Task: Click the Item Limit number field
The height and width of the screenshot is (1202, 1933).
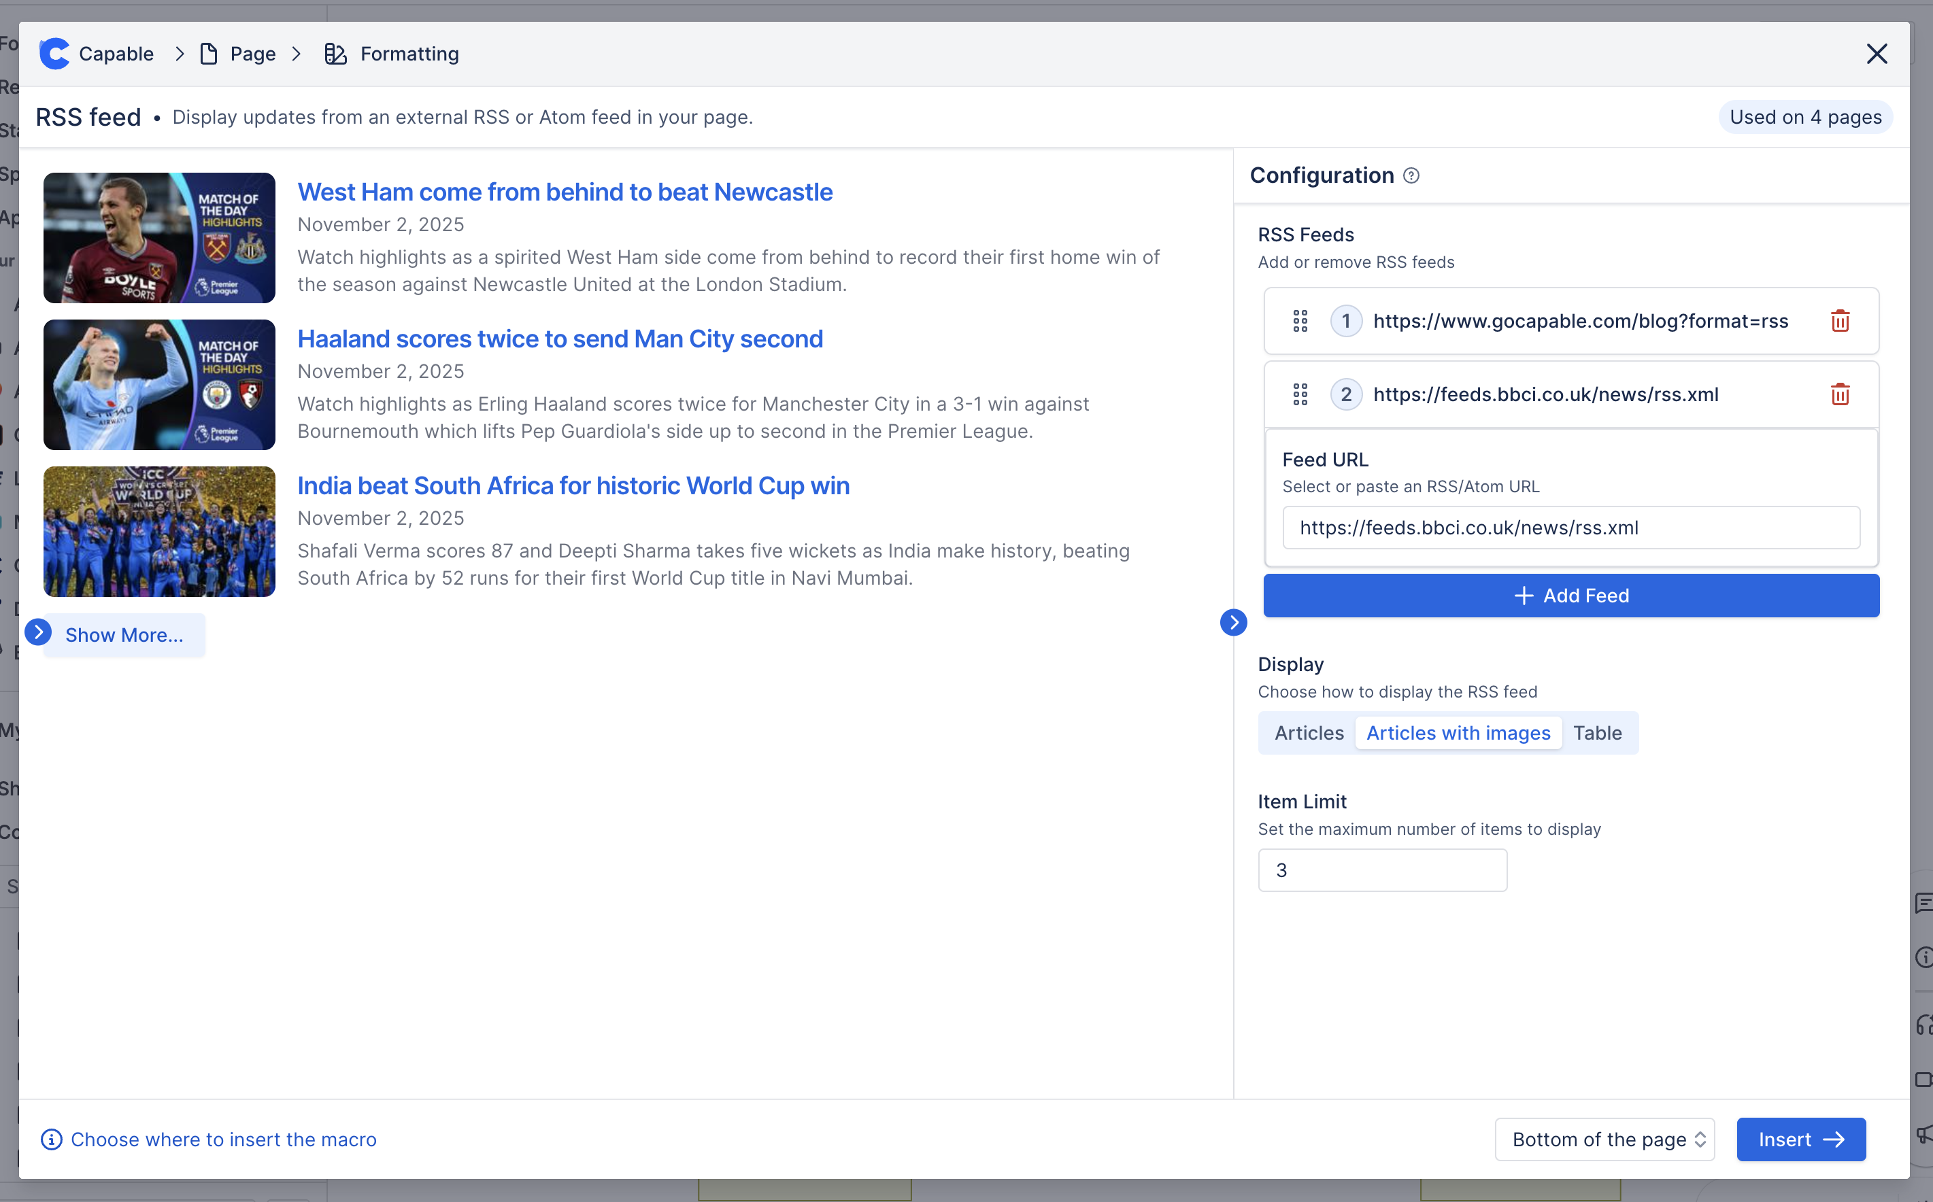Action: click(1382, 870)
